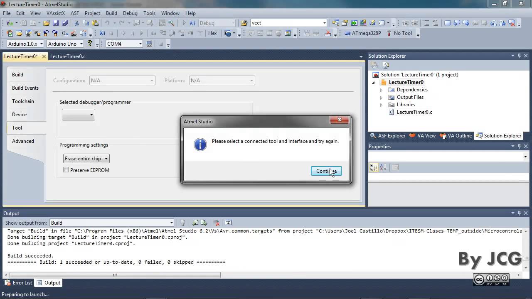Select the Device properties page
The height and width of the screenshot is (299, 532).
click(x=20, y=115)
